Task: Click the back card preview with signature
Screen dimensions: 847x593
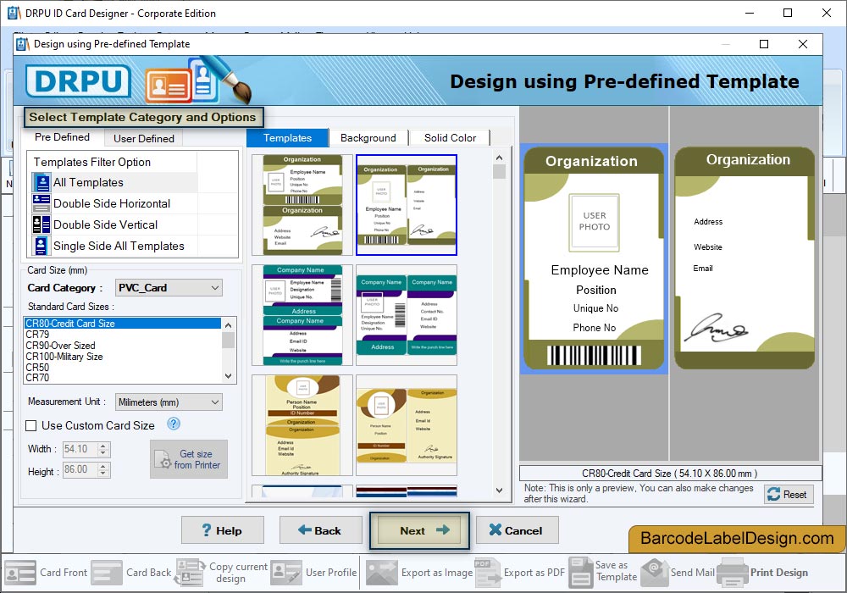Action: [745, 258]
